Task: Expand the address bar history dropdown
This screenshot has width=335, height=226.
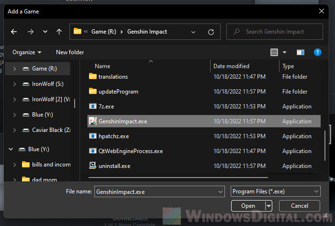Action: tap(193, 32)
